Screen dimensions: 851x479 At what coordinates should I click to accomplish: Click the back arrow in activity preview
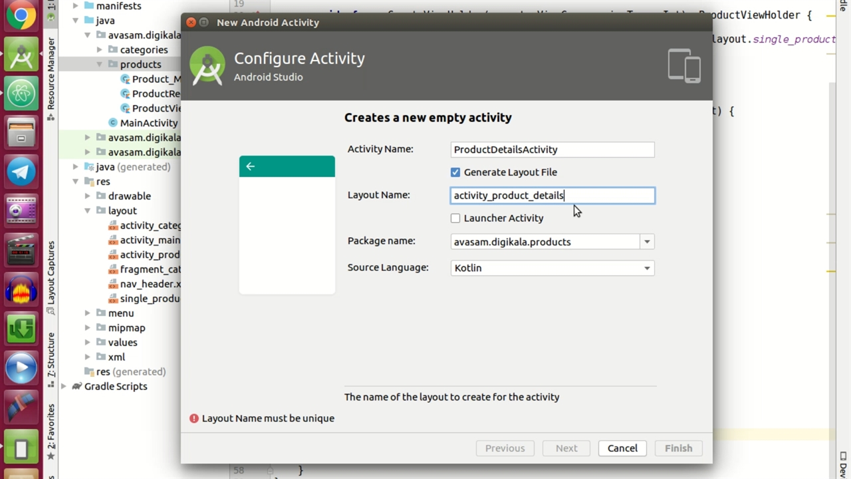251,166
